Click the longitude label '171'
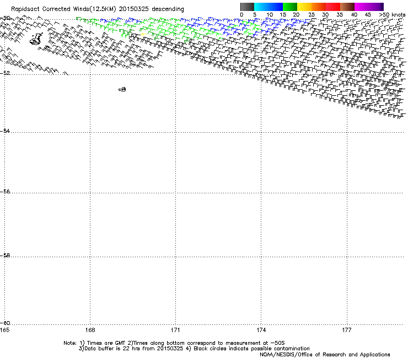The image size is (408, 358). pos(175,330)
